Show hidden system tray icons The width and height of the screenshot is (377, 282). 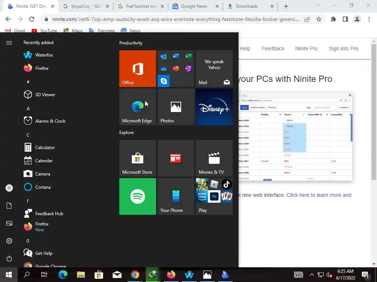tap(311, 275)
